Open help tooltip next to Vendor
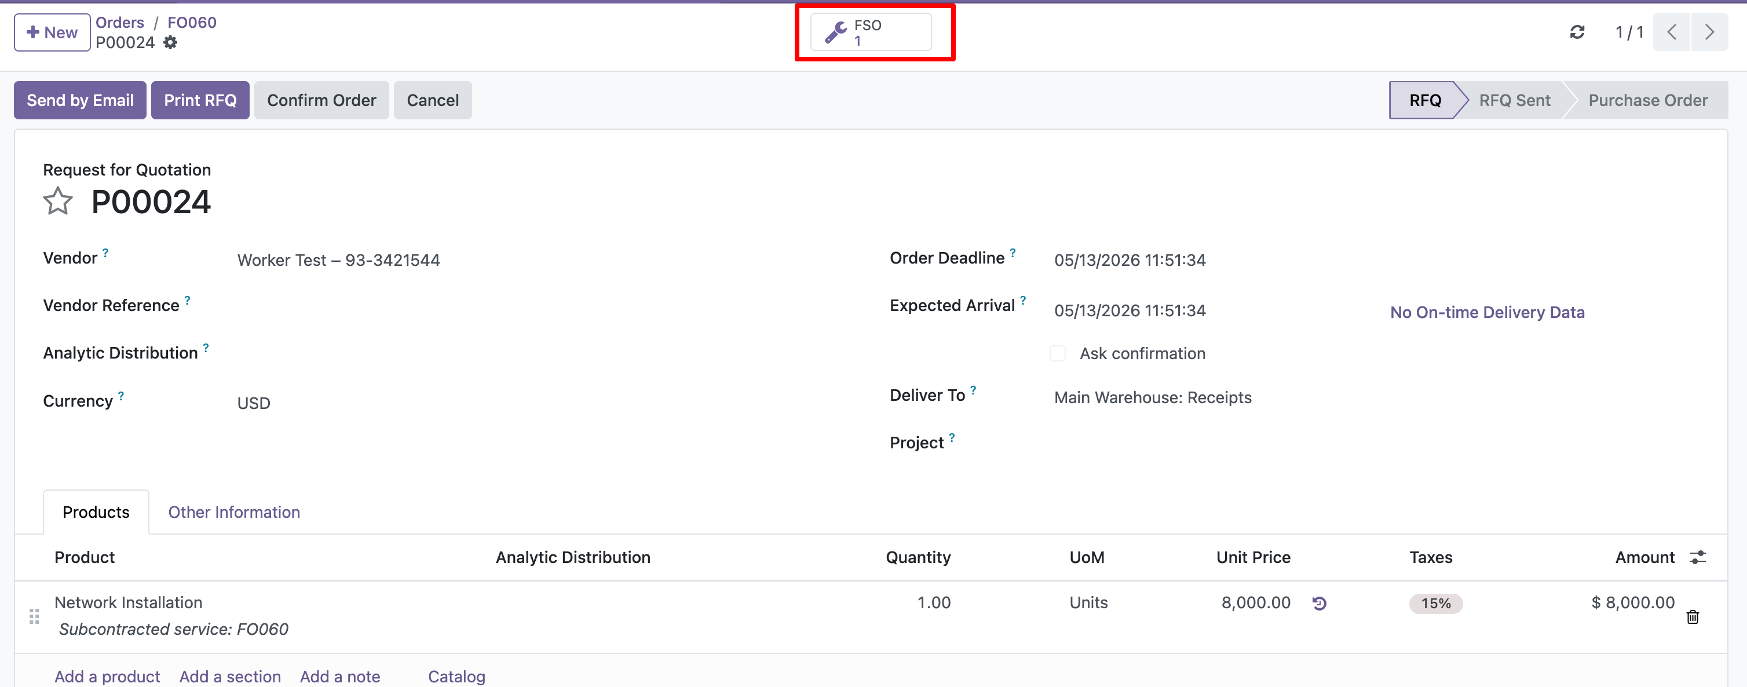 tap(105, 253)
